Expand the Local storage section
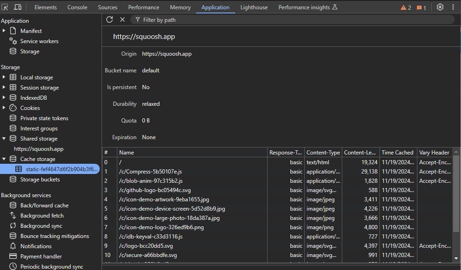This screenshot has height=270, width=461. 4,77
